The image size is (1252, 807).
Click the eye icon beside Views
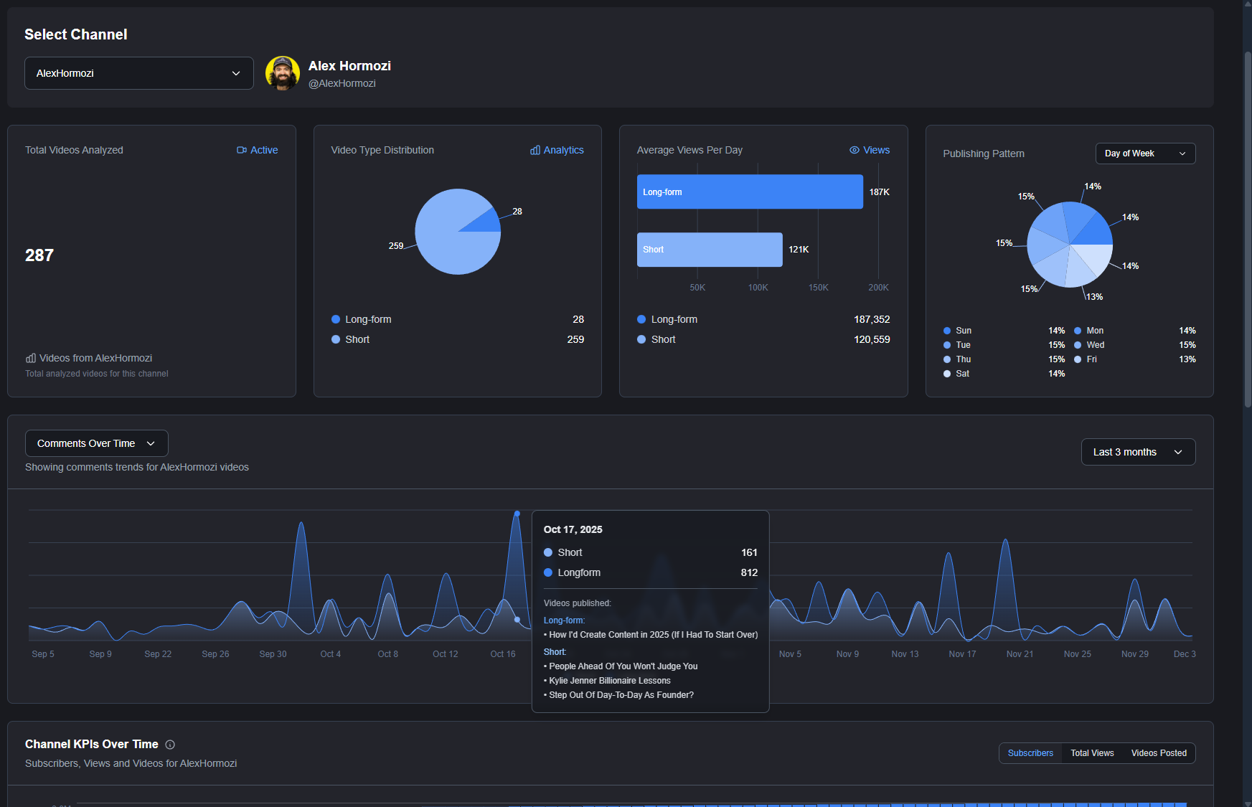click(855, 150)
